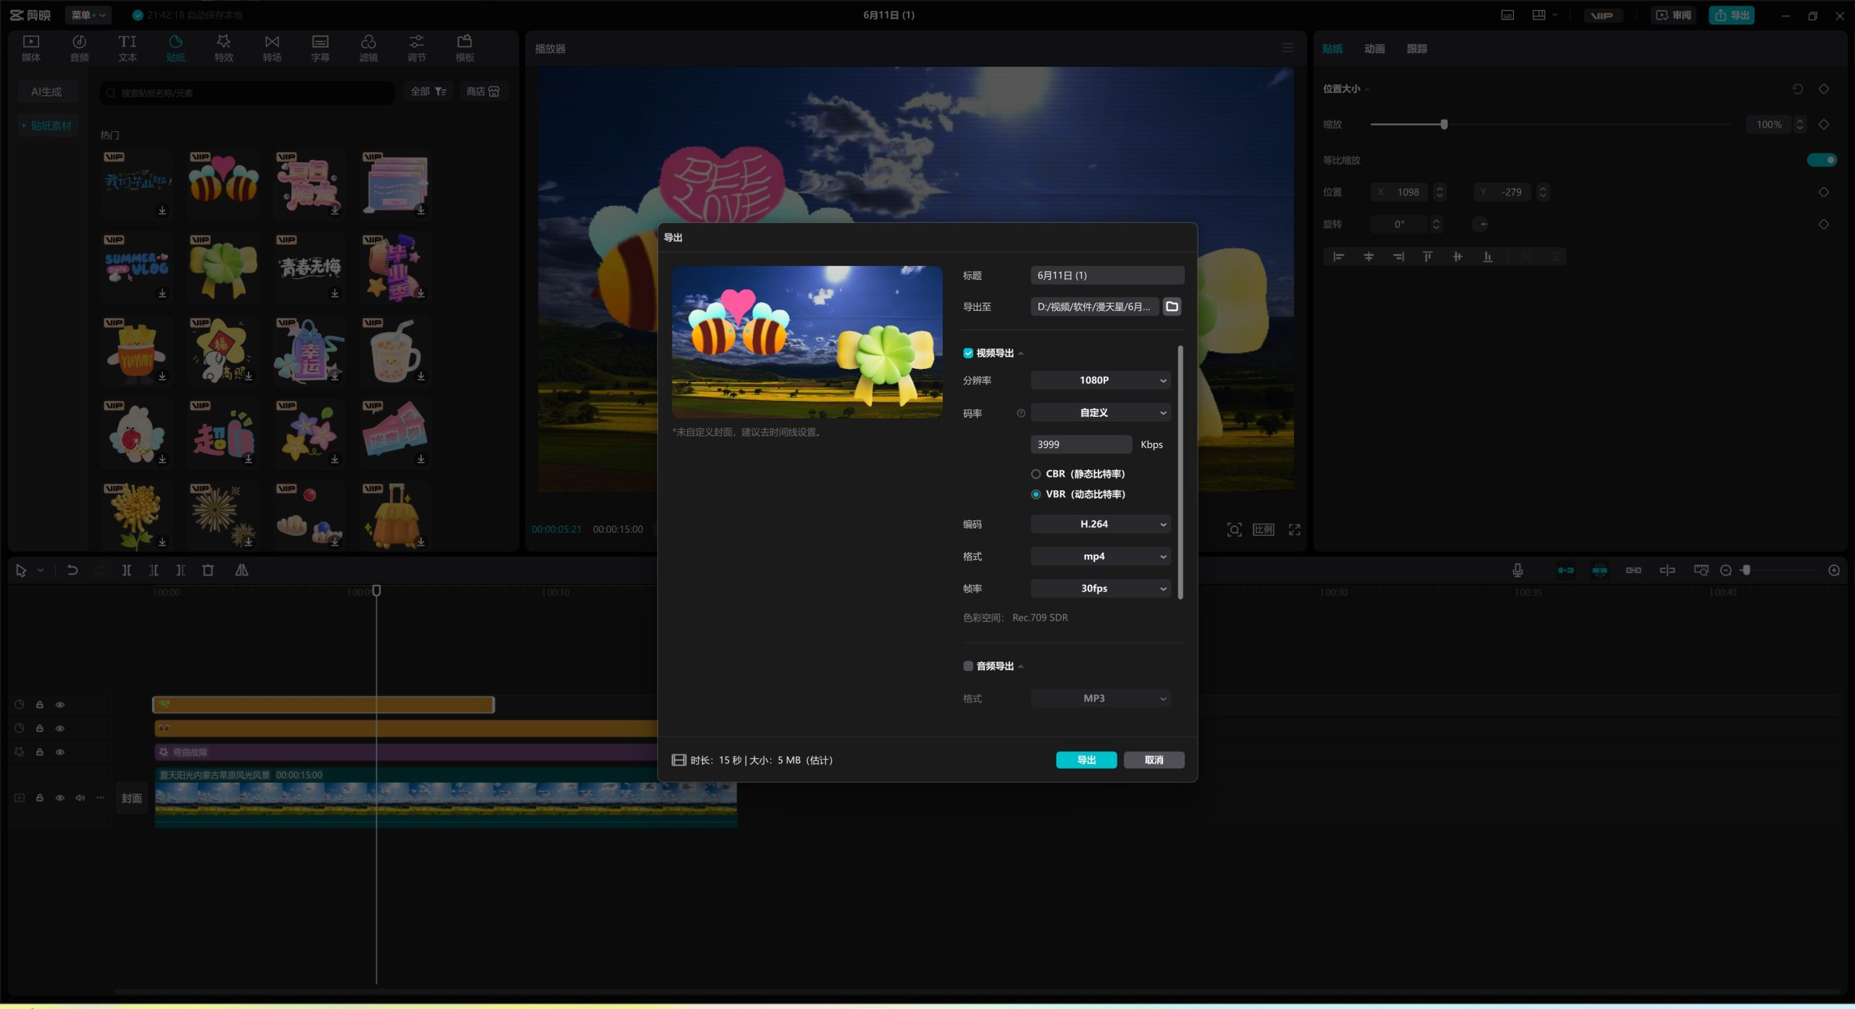Open the video 格式 mp4 dropdown
This screenshot has width=1855, height=1009.
(1100, 557)
